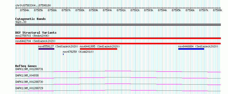Viewport: 228px width, 94px height.
Task: Click ruler tick label 87591k
Action: click(121, 10)
